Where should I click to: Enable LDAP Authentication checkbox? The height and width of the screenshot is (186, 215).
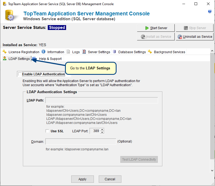point(20,74)
